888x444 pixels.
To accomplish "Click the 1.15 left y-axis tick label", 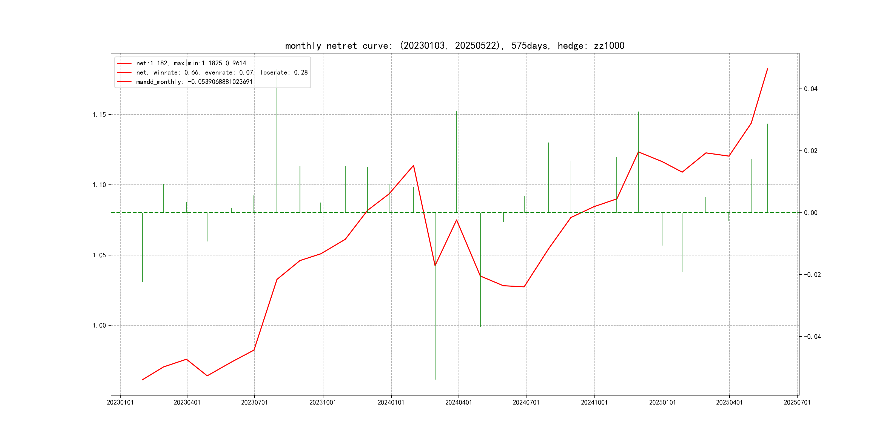I will pos(99,115).
